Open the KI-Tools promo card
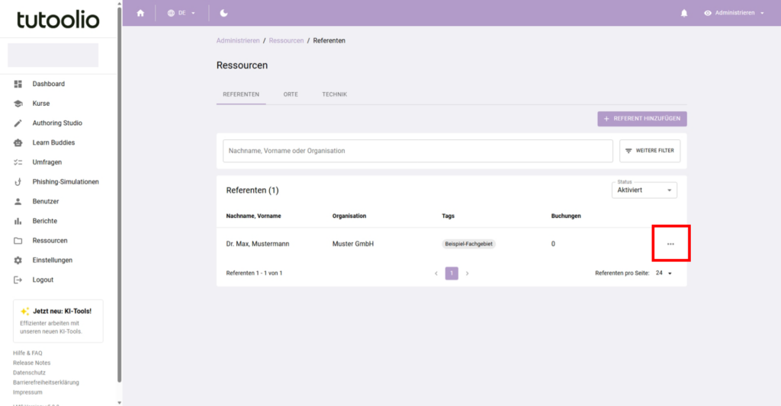This screenshot has width=781, height=406. [x=58, y=321]
